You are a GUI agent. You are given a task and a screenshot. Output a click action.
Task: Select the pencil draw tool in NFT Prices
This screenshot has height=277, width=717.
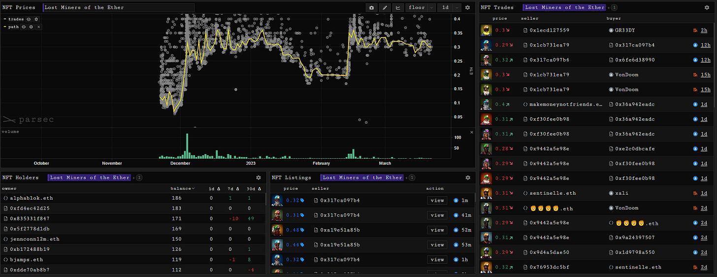(385, 7)
